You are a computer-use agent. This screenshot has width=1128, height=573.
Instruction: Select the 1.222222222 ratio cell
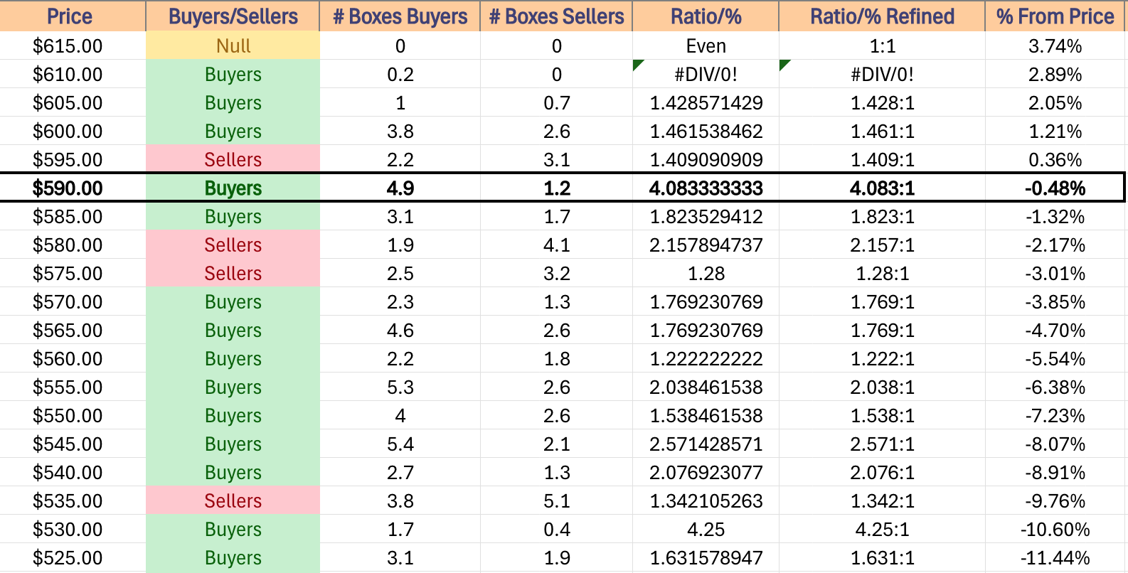(x=706, y=358)
